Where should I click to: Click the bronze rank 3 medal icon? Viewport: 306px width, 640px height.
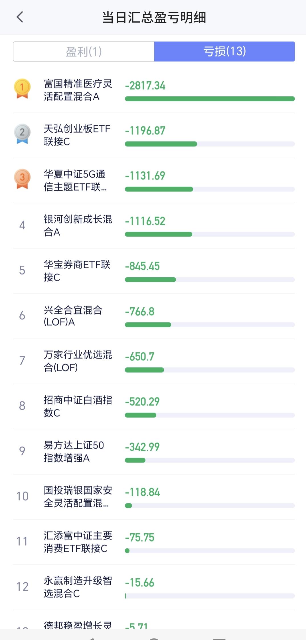pos(22,179)
